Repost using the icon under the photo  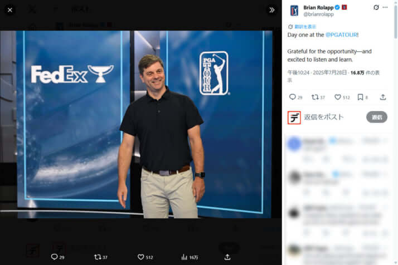[98, 257]
